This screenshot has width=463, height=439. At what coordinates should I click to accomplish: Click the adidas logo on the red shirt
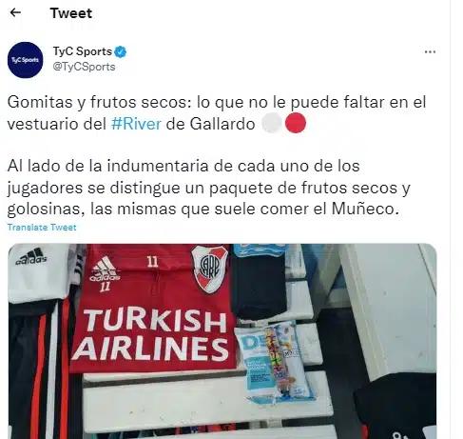[x=105, y=269]
